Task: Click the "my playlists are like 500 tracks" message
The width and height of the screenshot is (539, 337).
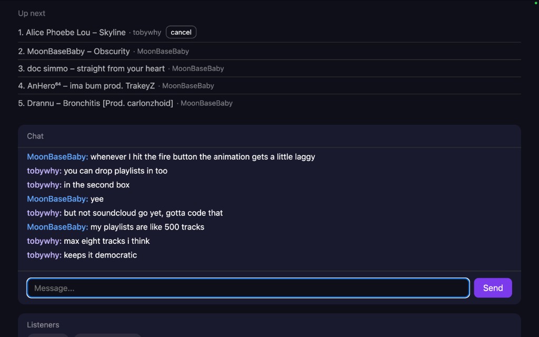Action: [x=147, y=227]
